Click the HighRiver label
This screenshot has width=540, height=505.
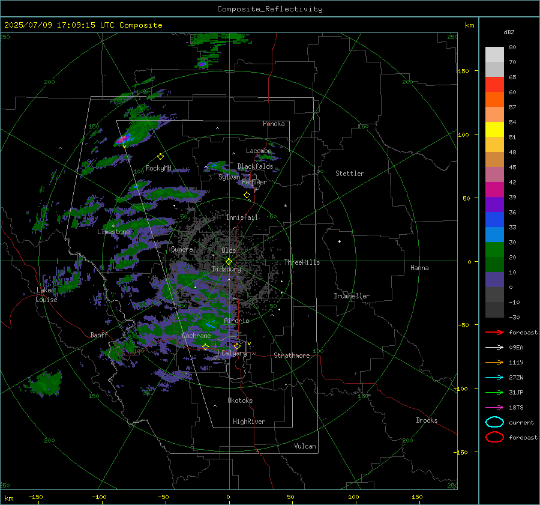tap(249, 422)
